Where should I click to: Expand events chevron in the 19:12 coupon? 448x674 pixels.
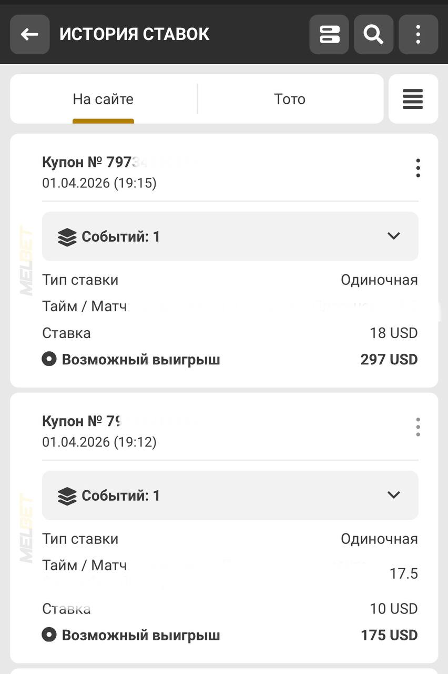coord(394,495)
